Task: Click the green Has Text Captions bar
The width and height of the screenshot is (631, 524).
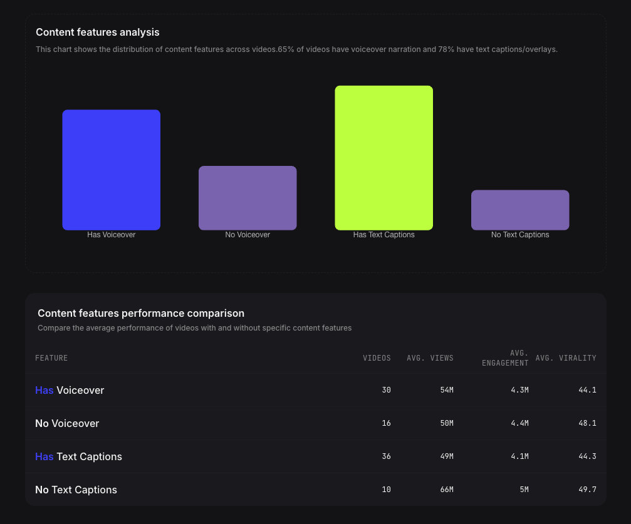Action: (x=384, y=158)
